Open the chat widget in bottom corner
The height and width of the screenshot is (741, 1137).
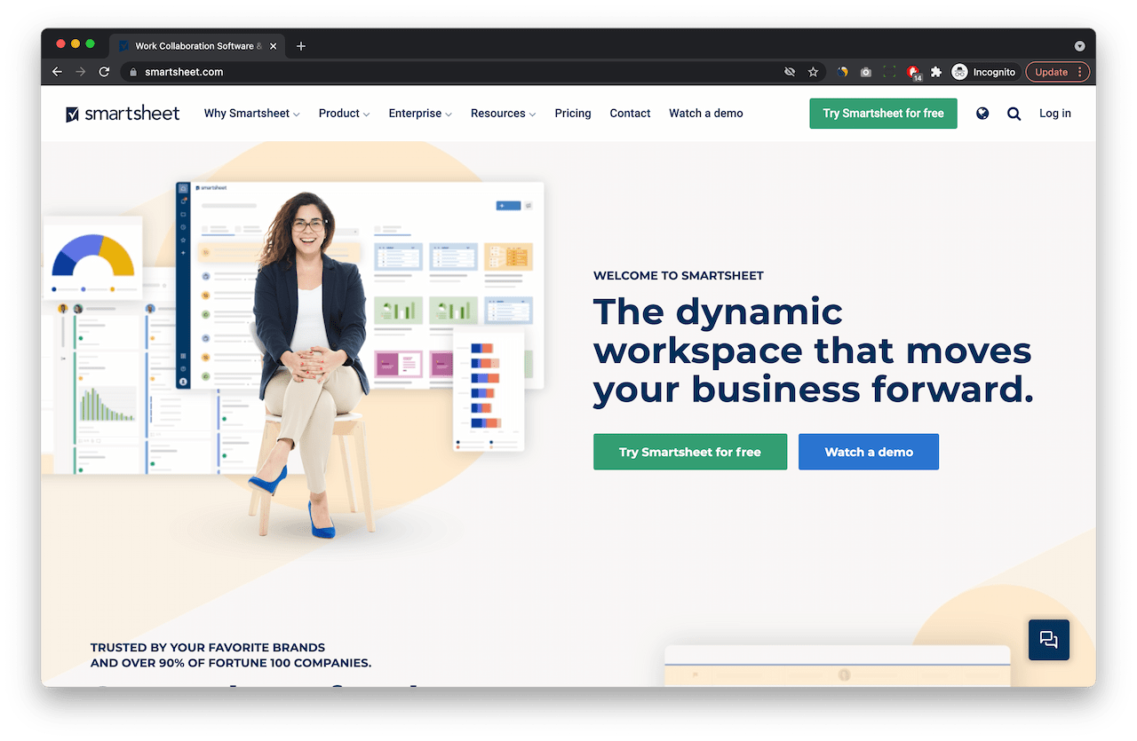click(1048, 640)
